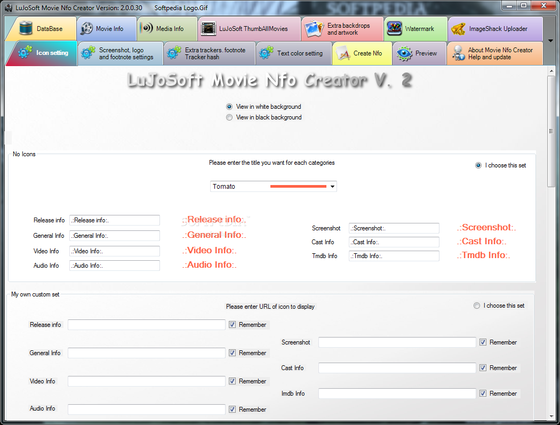Screen dimensions: 560x425
Task: Click the ThumbAllMovies filmstrip icon
Action: click(x=209, y=29)
